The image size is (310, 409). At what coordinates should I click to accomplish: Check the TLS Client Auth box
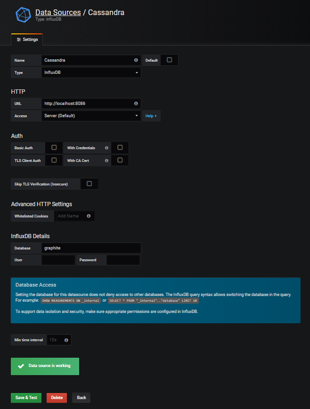point(54,160)
